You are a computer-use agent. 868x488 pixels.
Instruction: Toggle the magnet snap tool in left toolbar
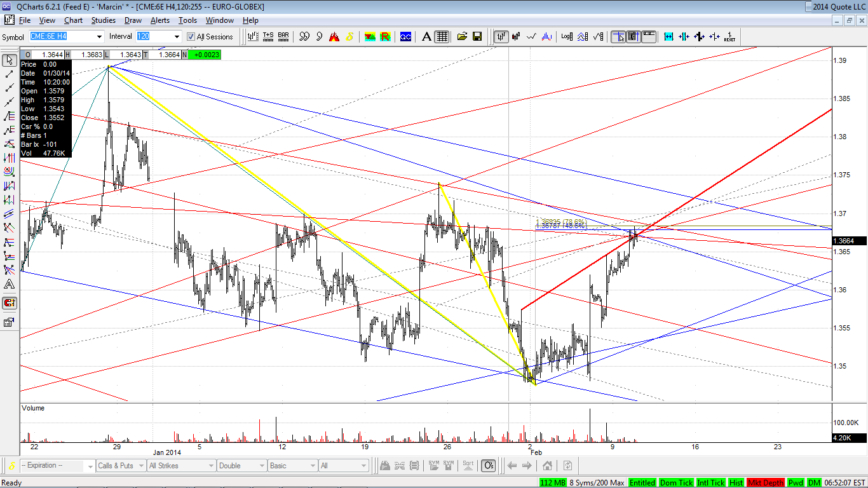(x=9, y=303)
